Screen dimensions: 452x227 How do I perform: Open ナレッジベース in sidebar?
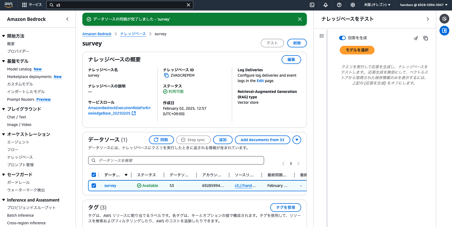coord(20,157)
